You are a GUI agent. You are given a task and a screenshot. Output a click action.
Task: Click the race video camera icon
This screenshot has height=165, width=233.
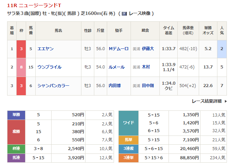coord(124,14)
